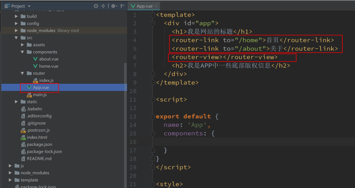Fold the style tag at line 21
The image size is (355, 188).
point(153,184)
